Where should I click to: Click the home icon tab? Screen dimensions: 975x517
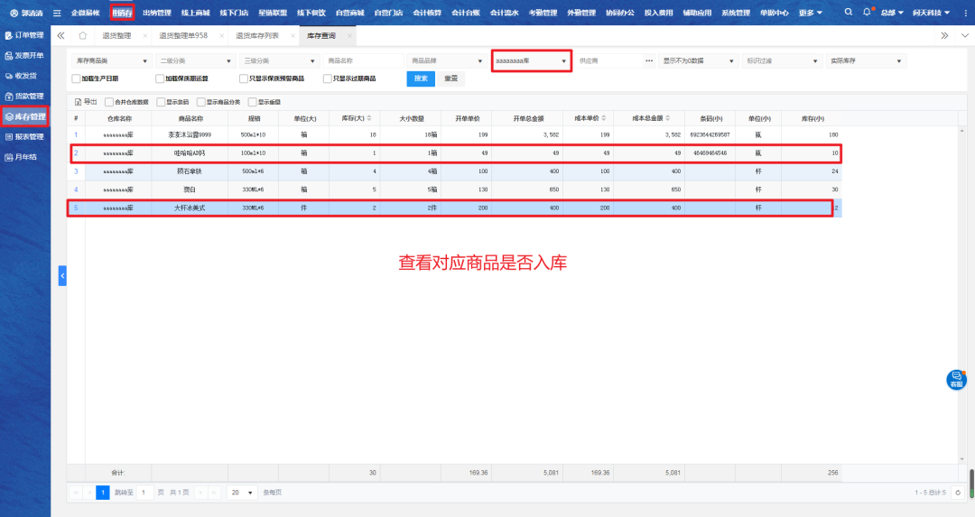click(x=83, y=35)
